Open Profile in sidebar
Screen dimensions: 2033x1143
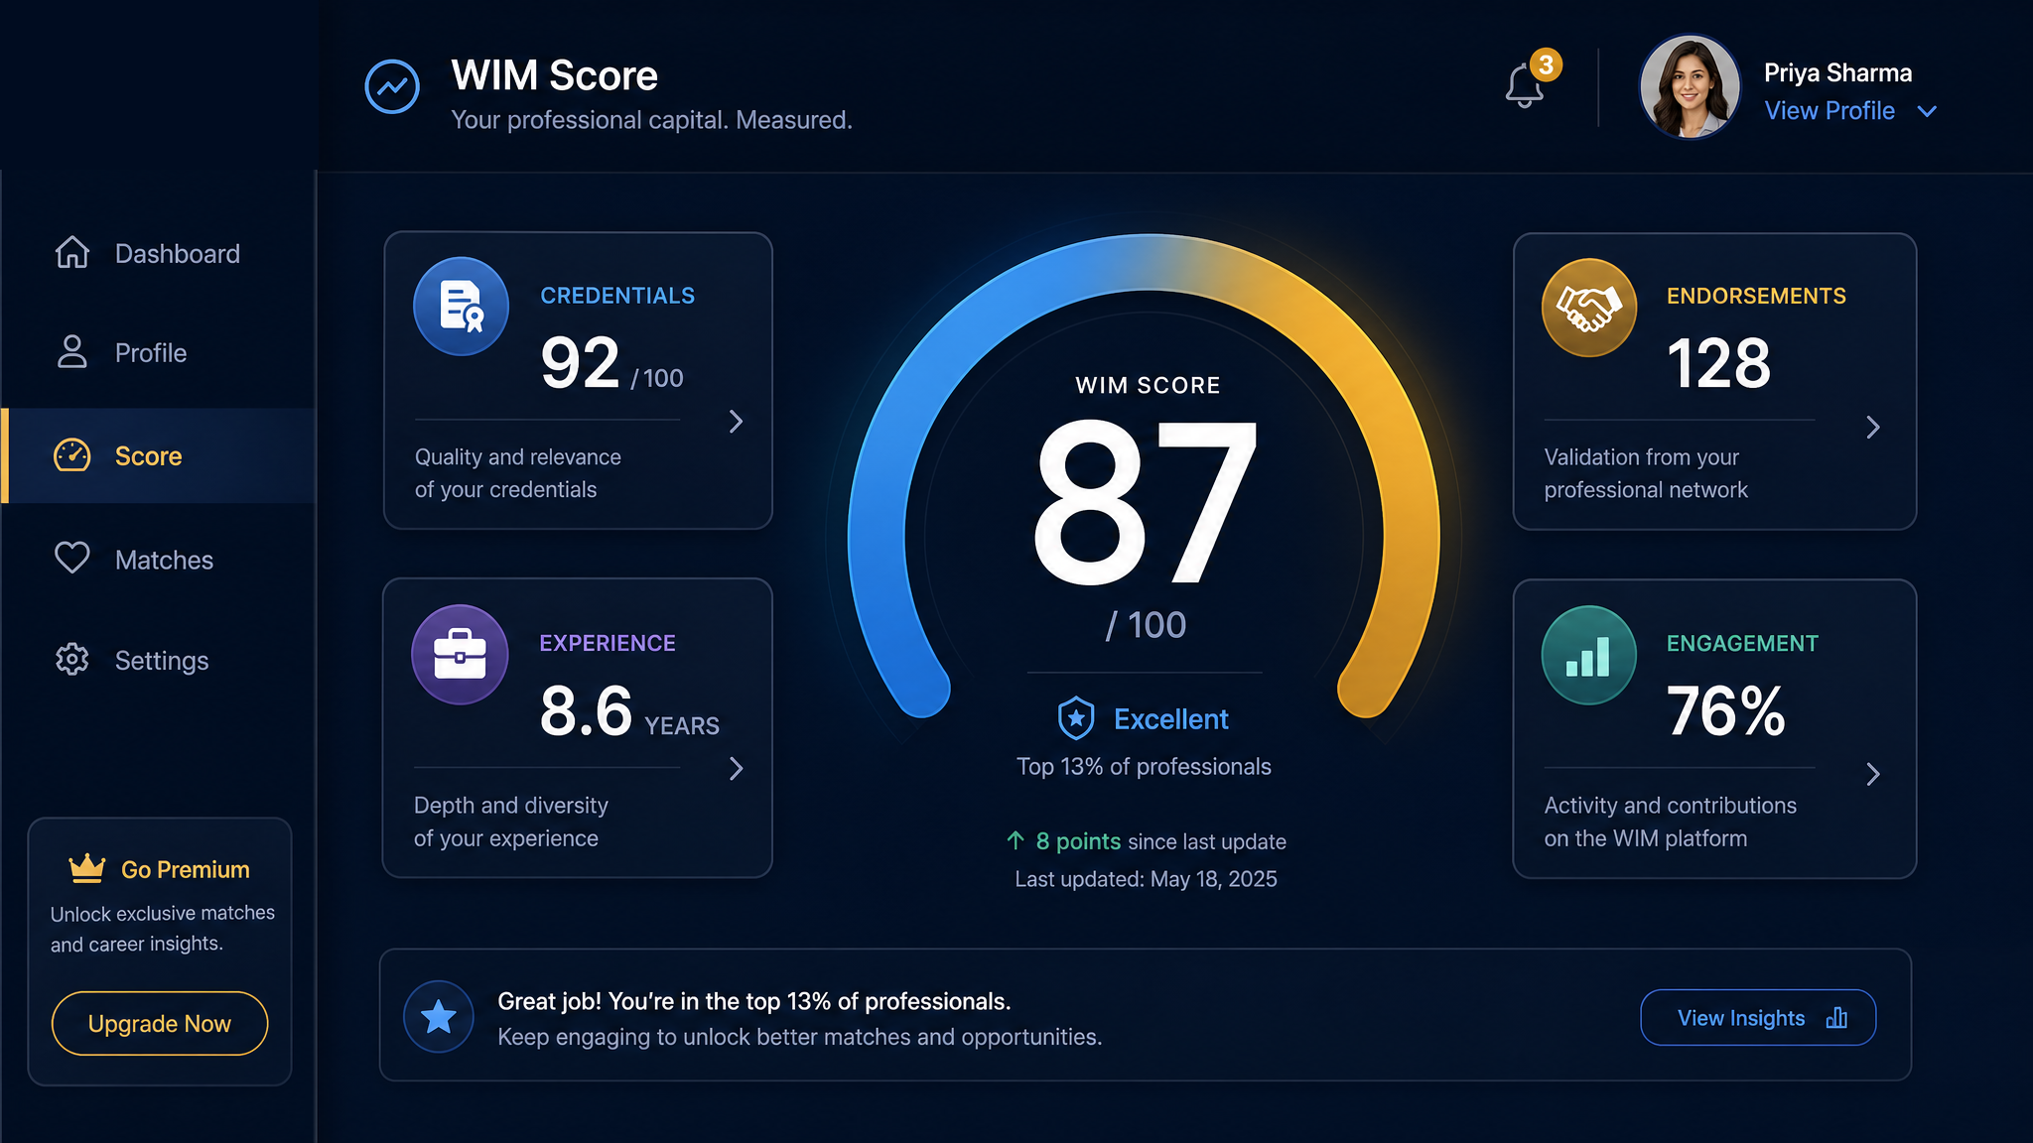(159, 352)
